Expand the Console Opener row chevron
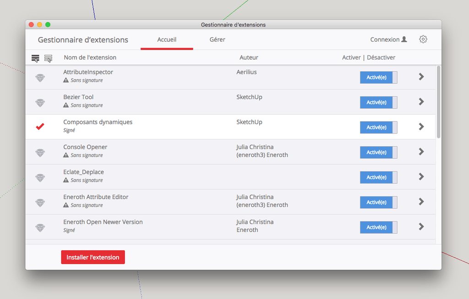Viewport: 469px width, 299px height. (x=421, y=152)
